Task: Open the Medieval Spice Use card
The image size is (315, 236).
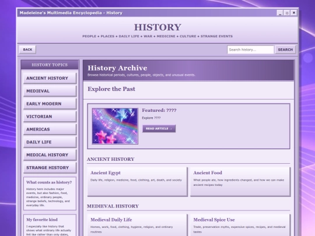Action: [x=240, y=225]
